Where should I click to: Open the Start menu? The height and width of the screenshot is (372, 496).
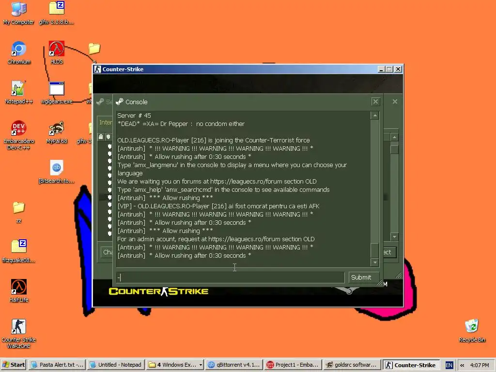coord(14,365)
